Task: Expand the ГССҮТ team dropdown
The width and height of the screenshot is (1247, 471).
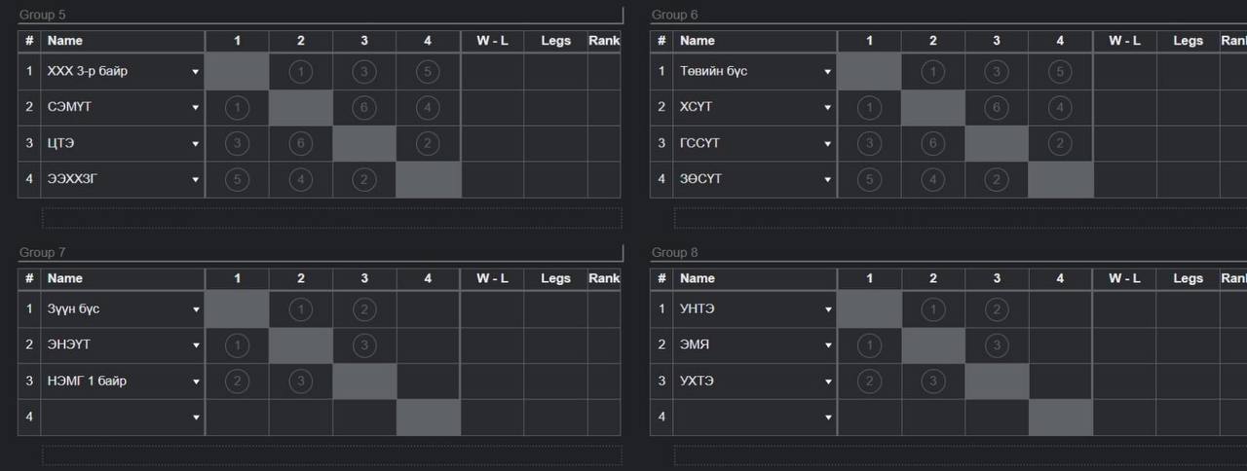Action: tap(827, 144)
